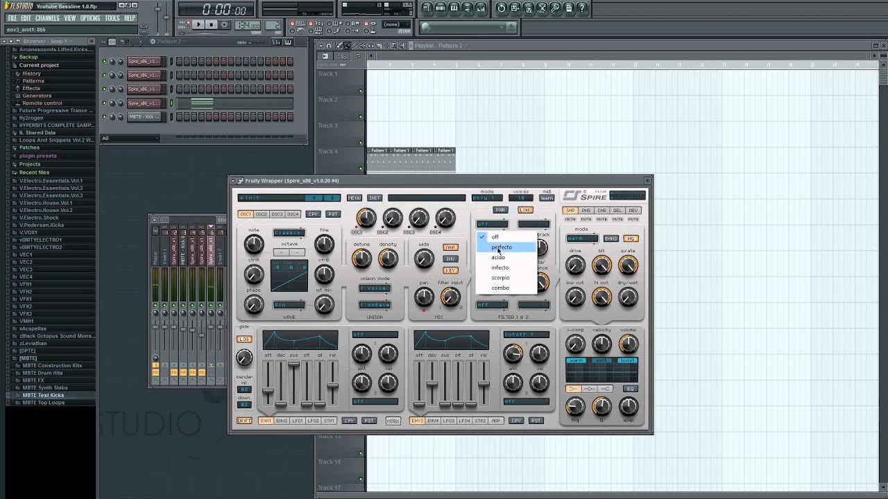
Task: Click the transport Stop button
Action: (211, 25)
